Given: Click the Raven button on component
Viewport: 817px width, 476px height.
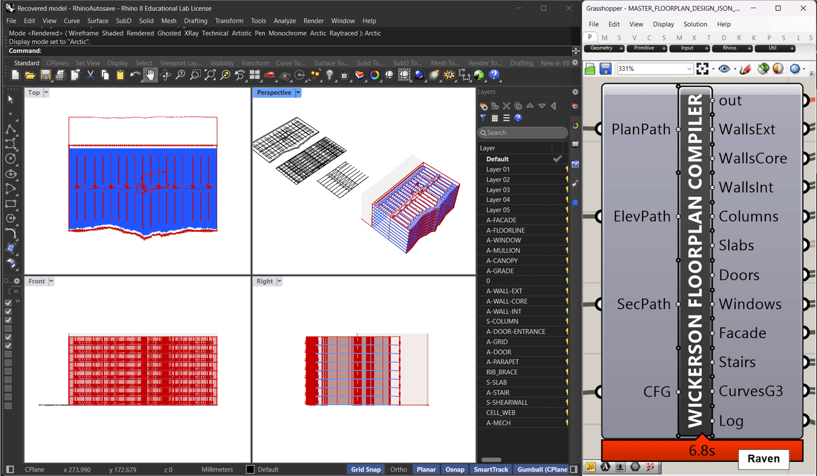Looking at the screenshot, I should click(x=763, y=459).
